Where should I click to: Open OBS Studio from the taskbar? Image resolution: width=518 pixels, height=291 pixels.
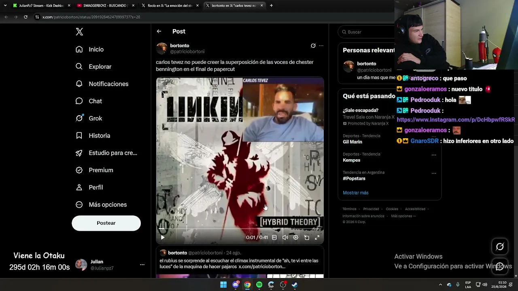(x=283, y=285)
